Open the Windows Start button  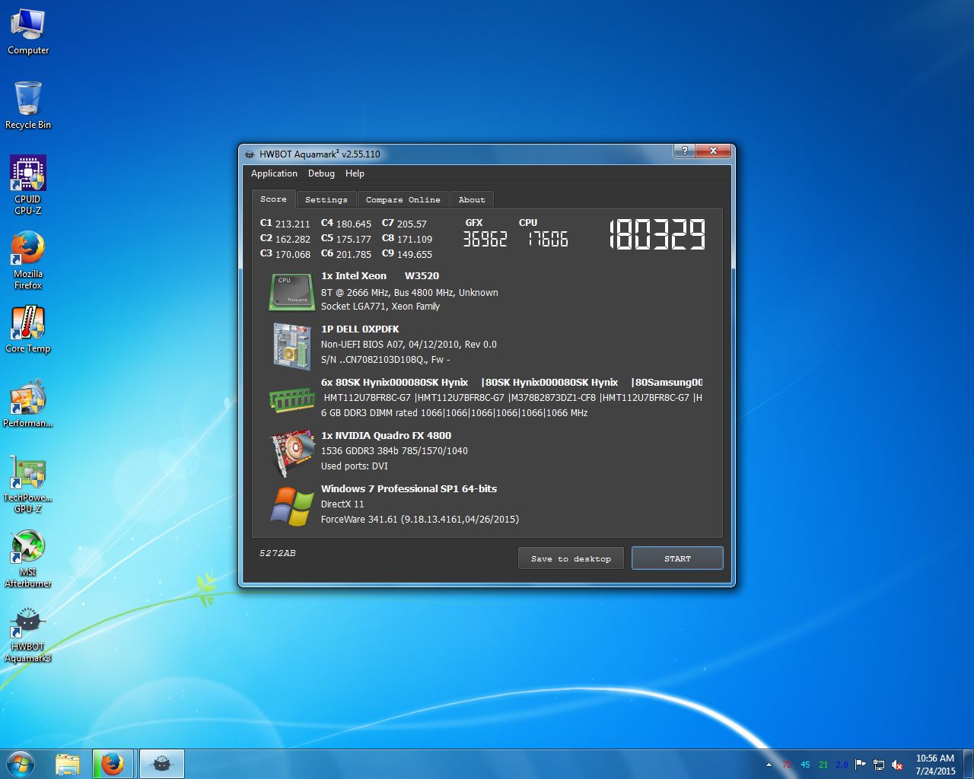tap(21, 764)
